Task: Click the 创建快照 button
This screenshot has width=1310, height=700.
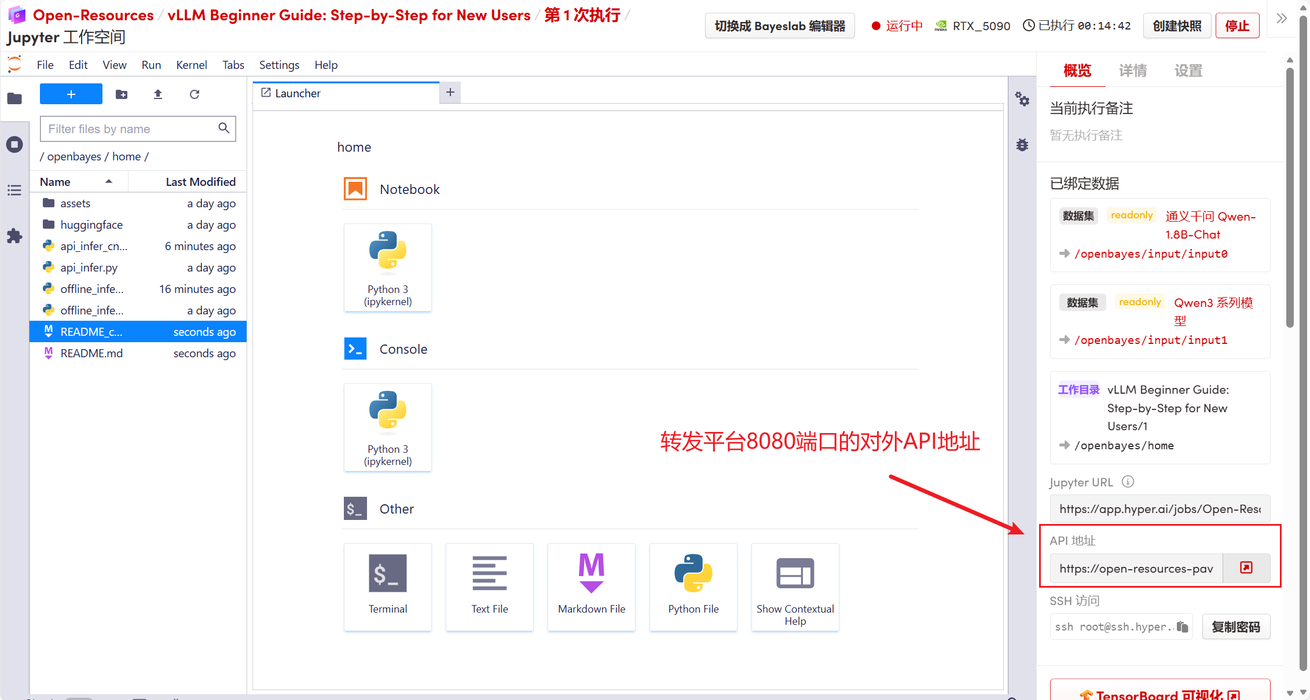Action: tap(1177, 26)
